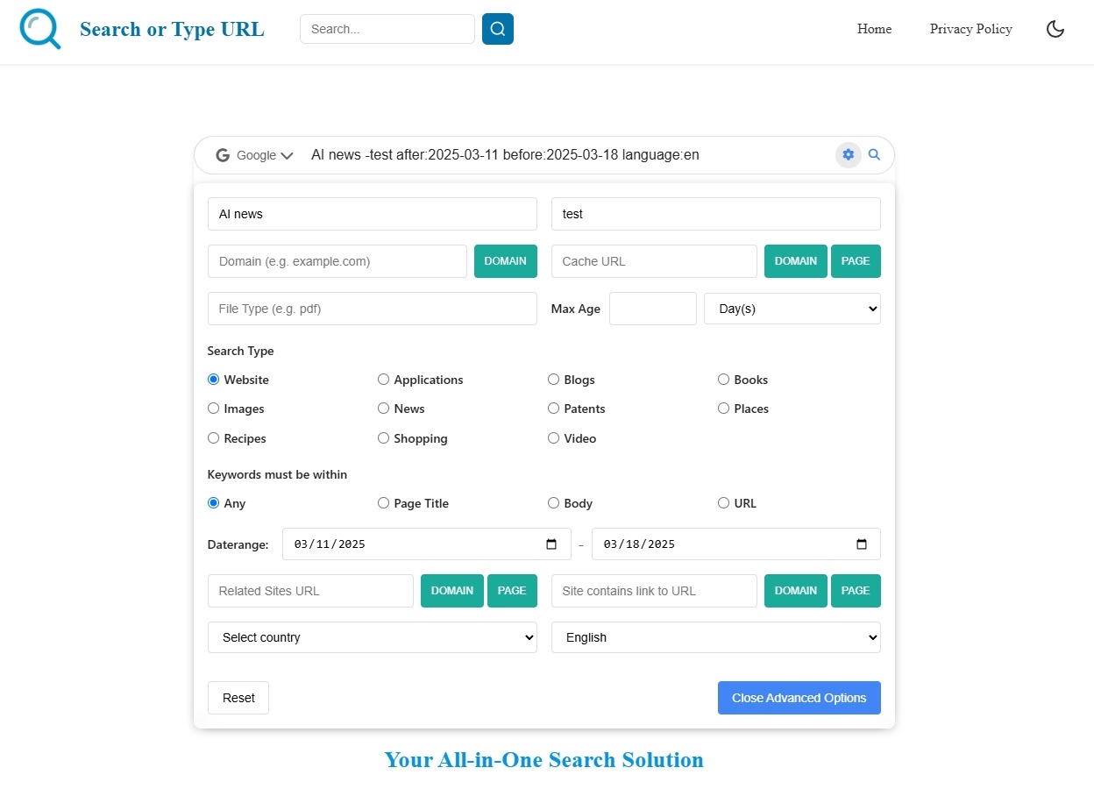The width and height of the screenshot is (1094, 789).
Task: Go to the Home page
Action: [x=874, y=29]
